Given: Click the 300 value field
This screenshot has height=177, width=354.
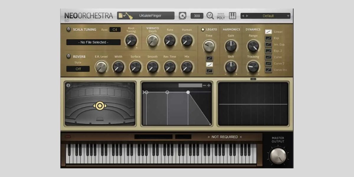Looking at the screenshot, I should [x=197, y=16].
